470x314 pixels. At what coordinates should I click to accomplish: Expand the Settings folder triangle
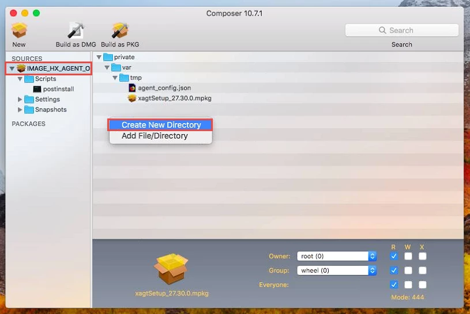coord(20,99)
